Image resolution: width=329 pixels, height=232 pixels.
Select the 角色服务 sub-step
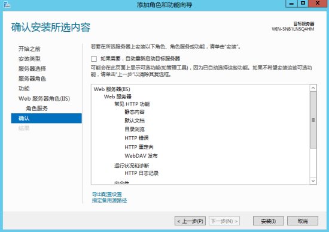coord(37,109)
